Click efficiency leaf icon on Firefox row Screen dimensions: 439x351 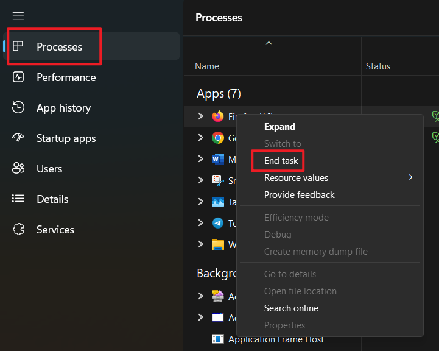click(435, 116)
